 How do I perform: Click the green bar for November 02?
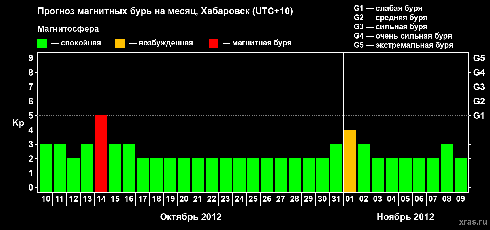point(364,168)
